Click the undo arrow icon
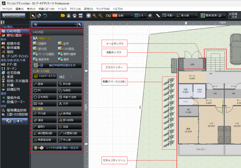 (45, 16)
